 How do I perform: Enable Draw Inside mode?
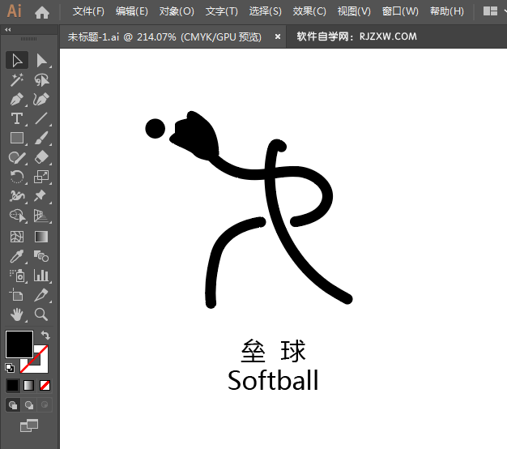point(45,405)
